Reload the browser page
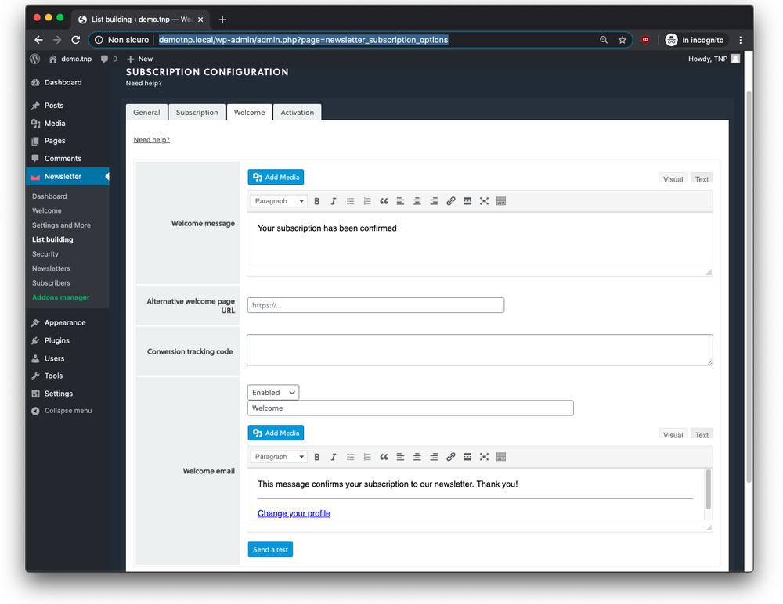 click(76, 40)
